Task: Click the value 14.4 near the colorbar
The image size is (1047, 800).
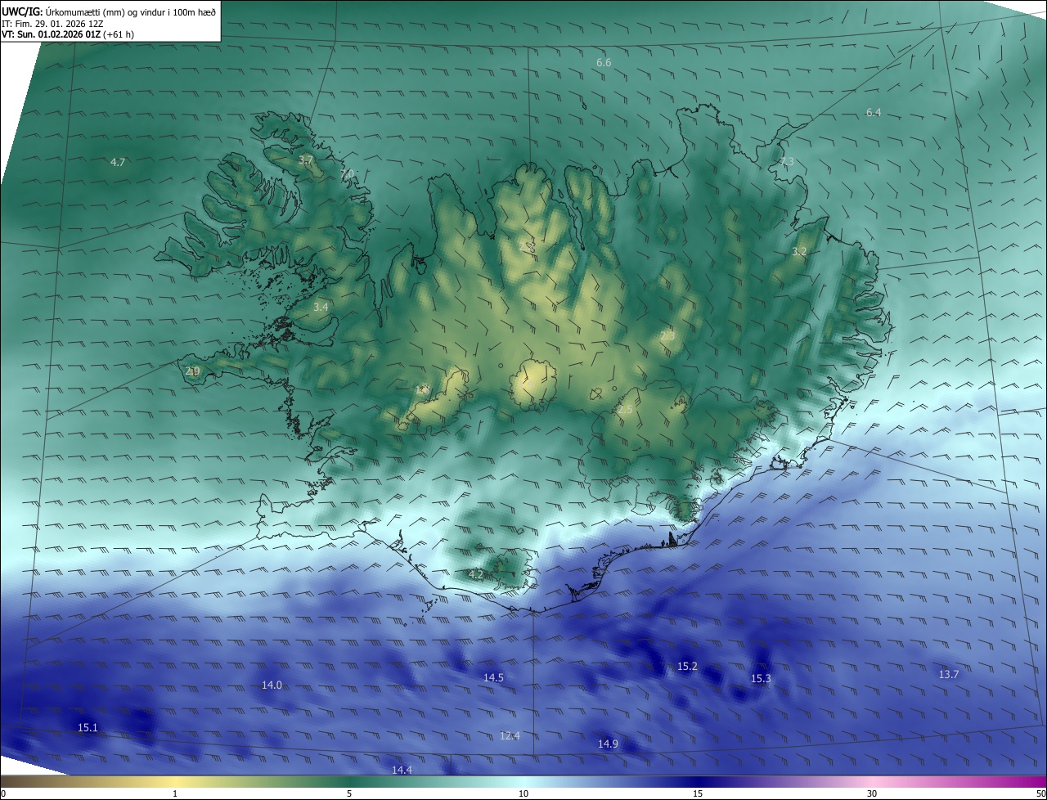Action: [402, 770]
